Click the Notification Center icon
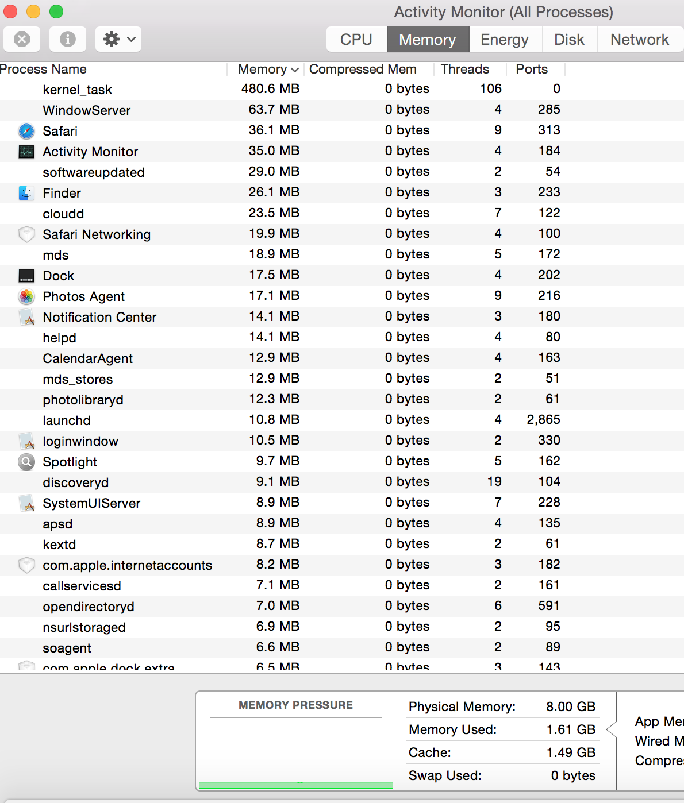Image resolution: width=684 pixels, height=803 pixels. pos(26,317)
